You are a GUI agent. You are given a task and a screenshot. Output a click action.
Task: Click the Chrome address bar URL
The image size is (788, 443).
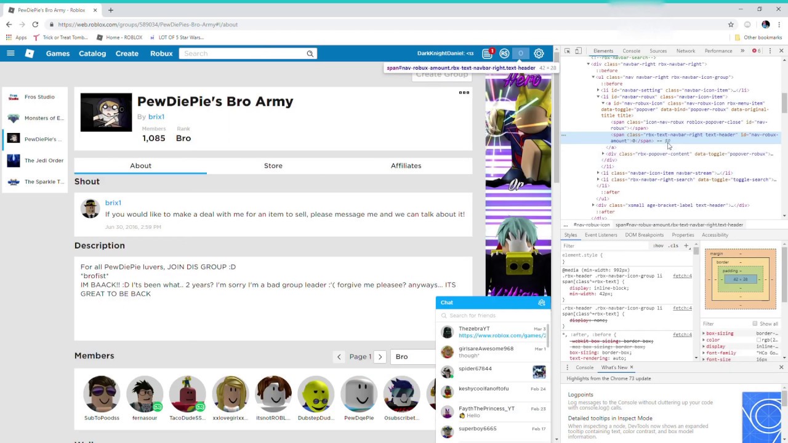148,25
